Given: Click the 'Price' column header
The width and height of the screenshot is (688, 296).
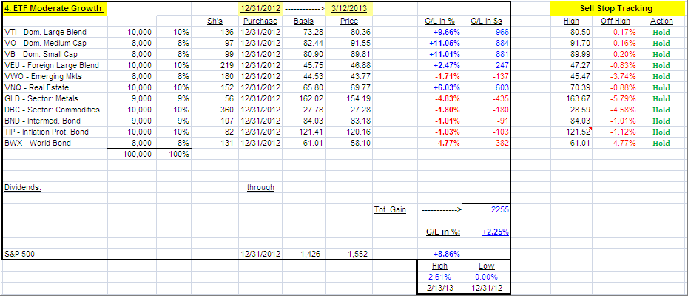Looking at the screenshot, I should click(349, 21).
